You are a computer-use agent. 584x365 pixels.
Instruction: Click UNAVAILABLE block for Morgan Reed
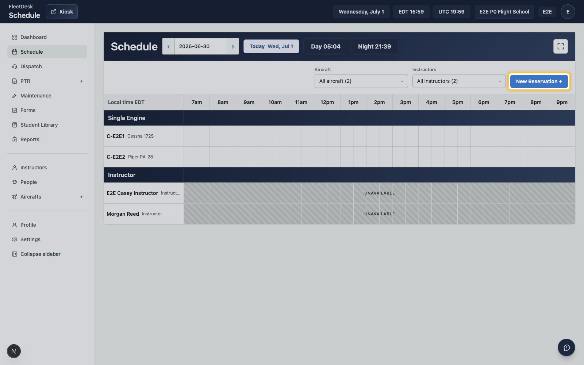point(379,214)
